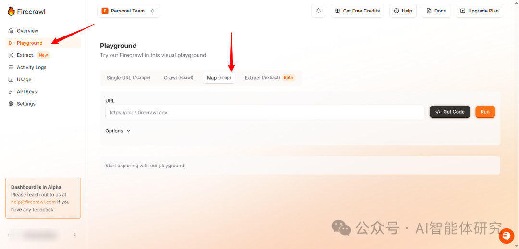Go to Overview in sidebar

pos(43,31)
